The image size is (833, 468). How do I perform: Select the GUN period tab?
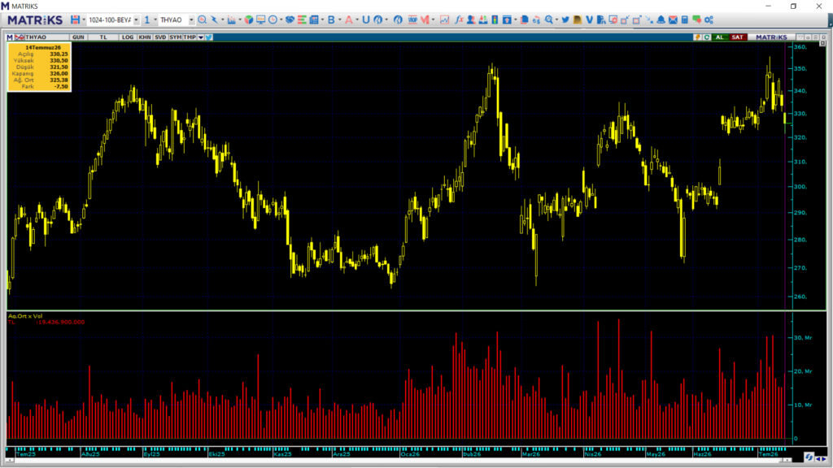[78, 37]
